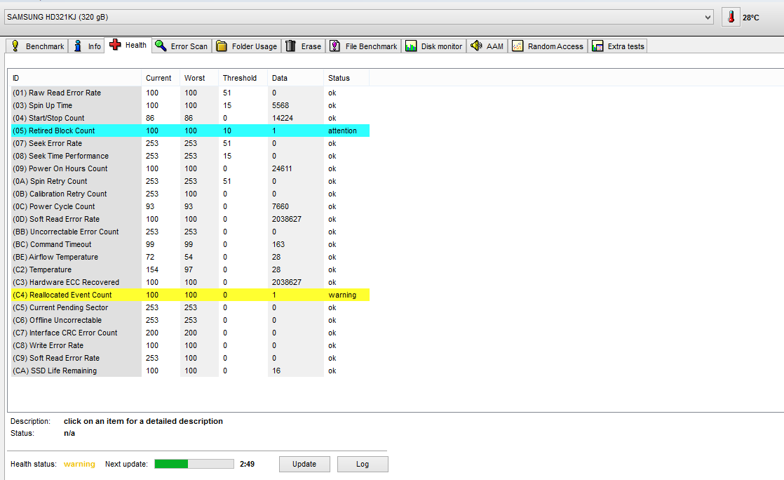The height and width of the screenshot is (480, 784).
Task: Click the red cross Health icon
Action: (115, 45)
